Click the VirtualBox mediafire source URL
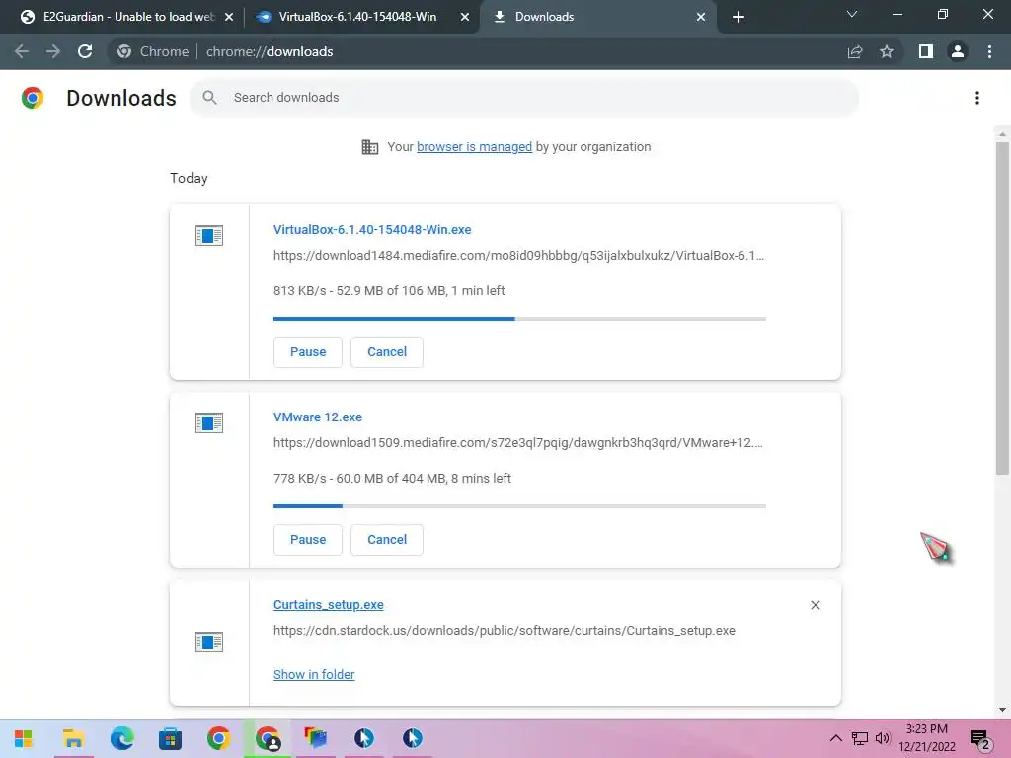1011x758 pixels. tap(518, 256)
